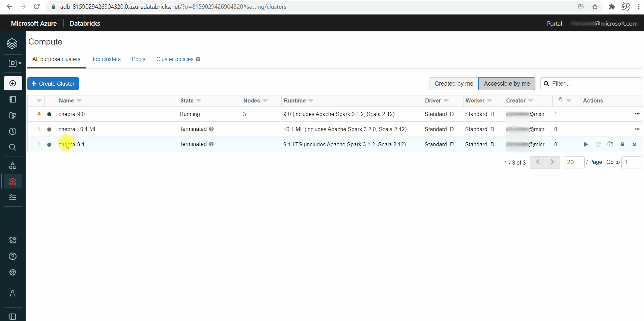This screenshot has width=644, height=321.
Task: Expand the persona switcher in the sidebar
Action: 13,63
